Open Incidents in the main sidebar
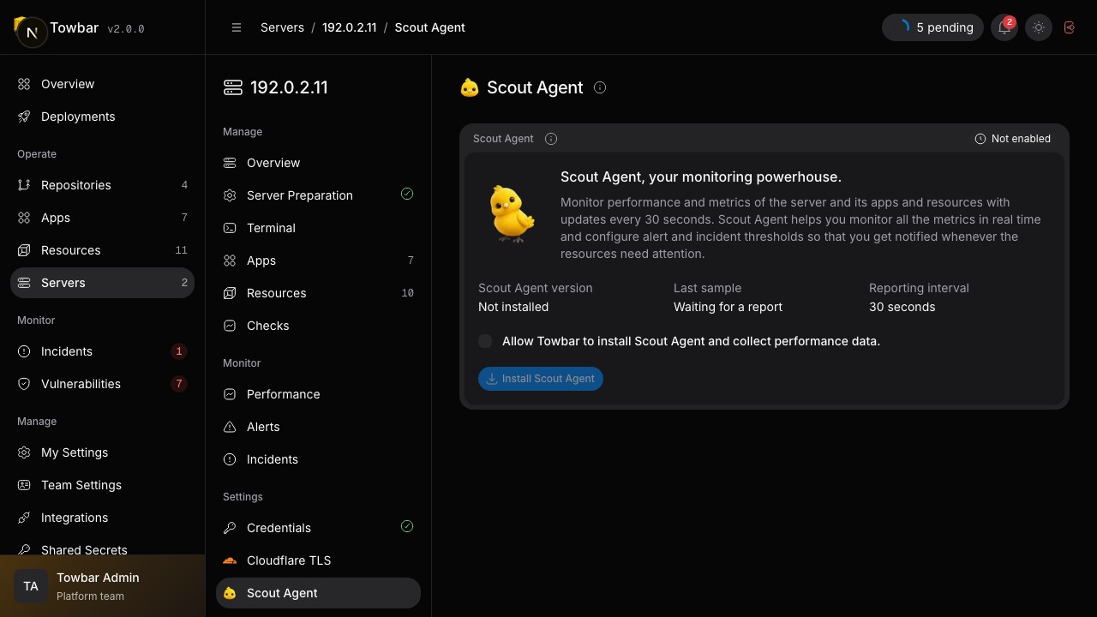The width and height of the screenshot is (1097, 617). tap(102, 351)
